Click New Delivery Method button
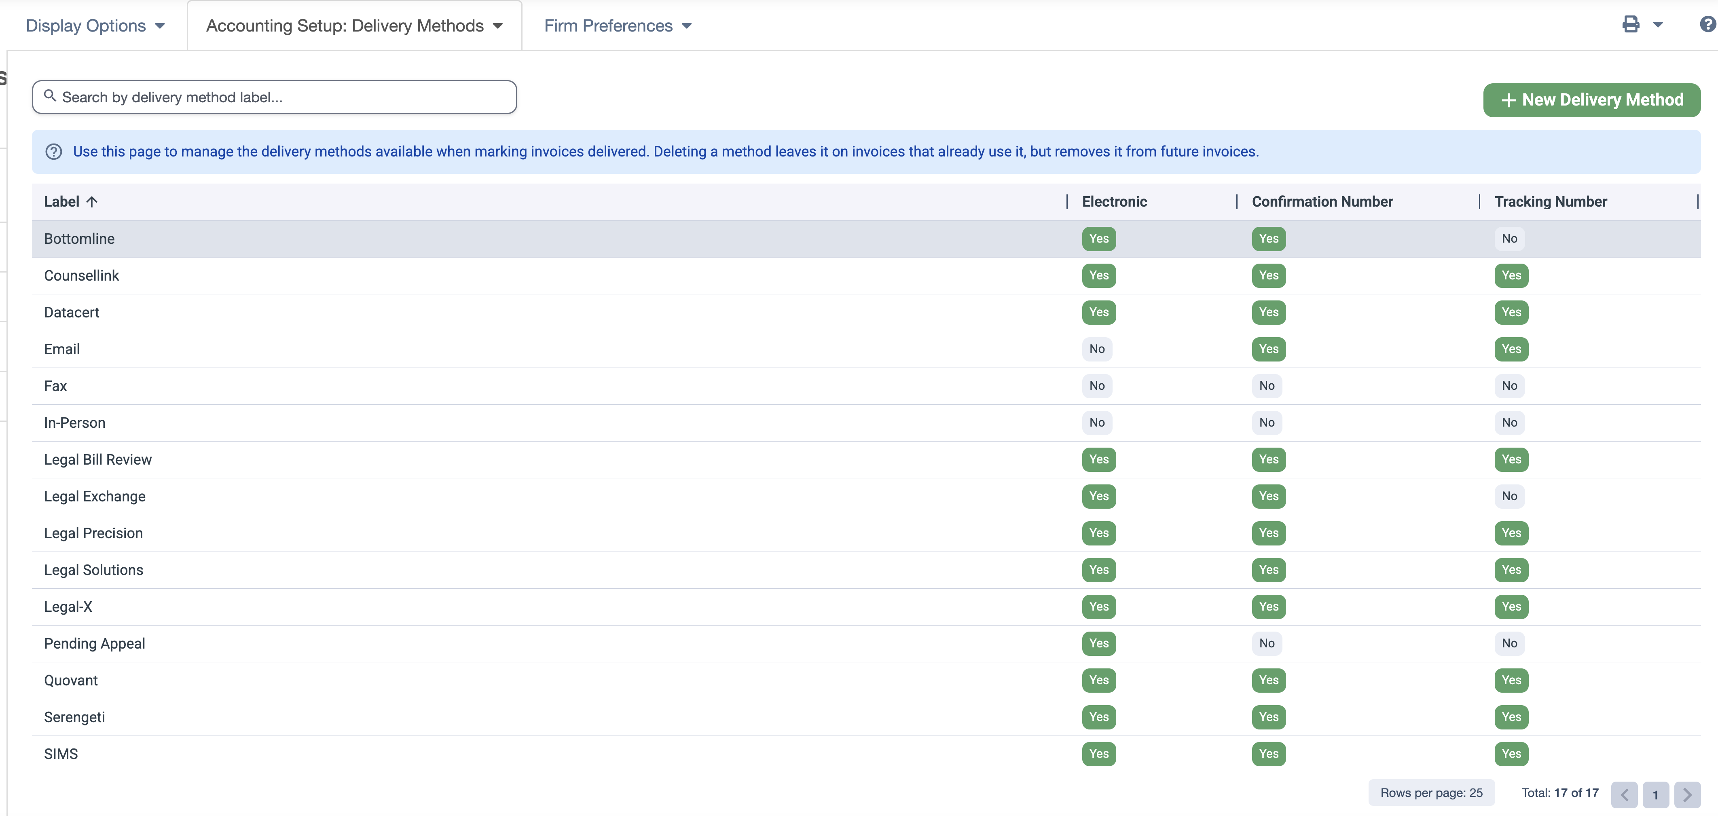The width and height of the screenshot is (1718, 816). click(1591, 100)
